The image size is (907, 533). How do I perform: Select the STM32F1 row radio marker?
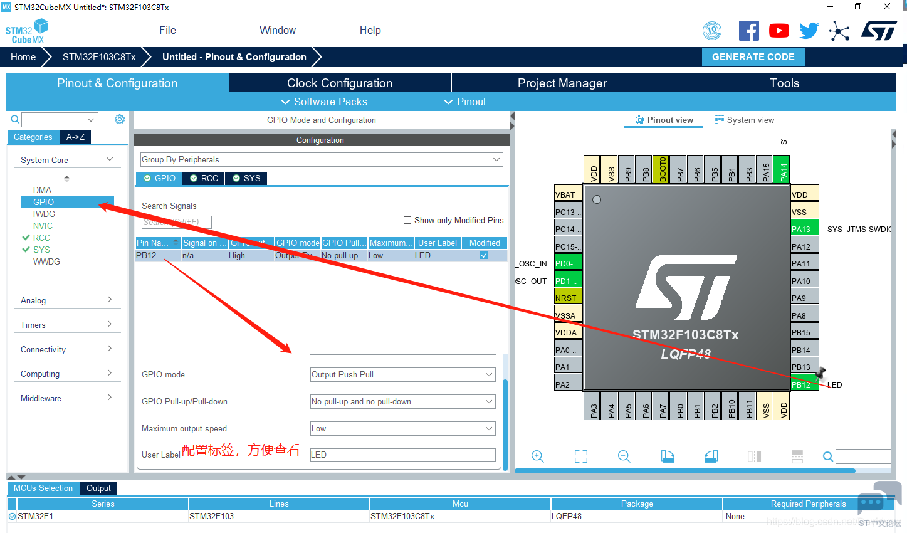12,516
